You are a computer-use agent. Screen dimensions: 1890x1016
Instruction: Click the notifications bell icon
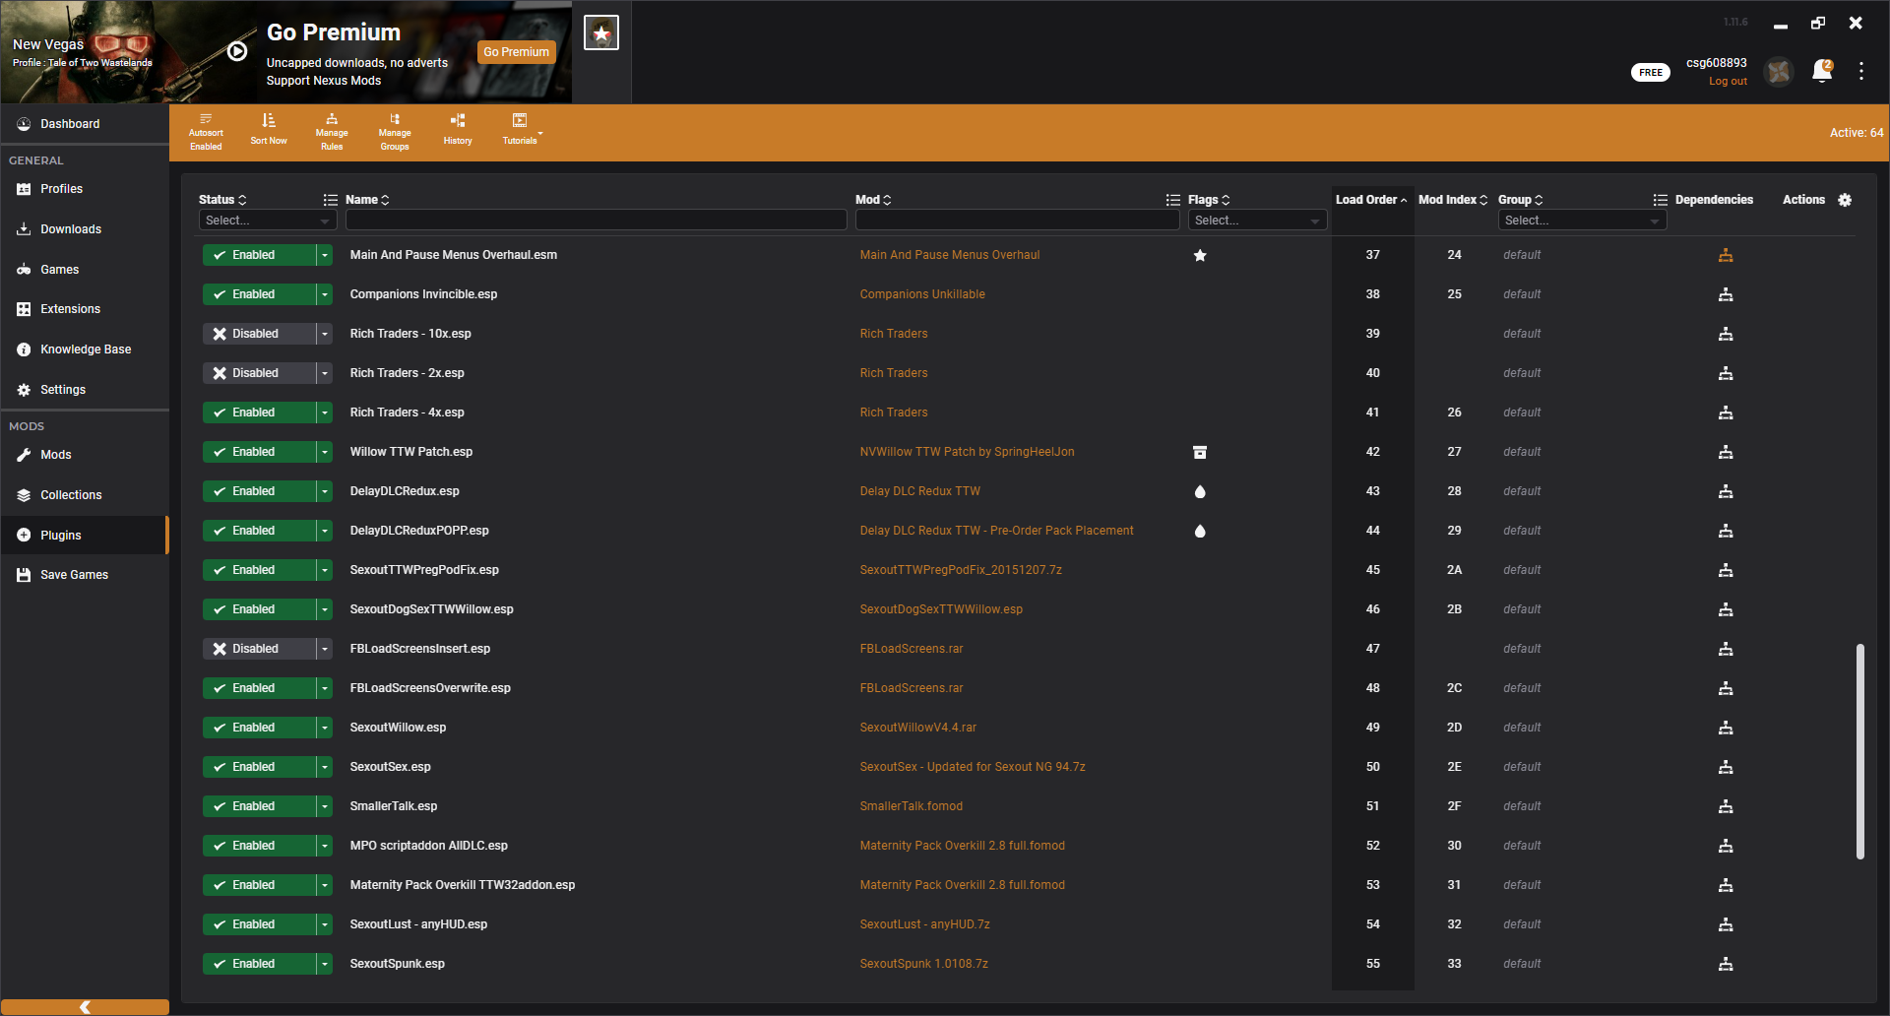1822,71
